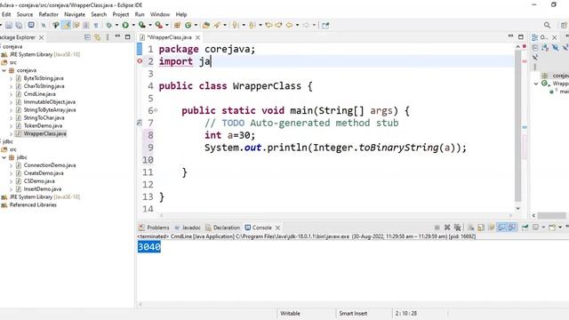Click the Run External Tools icon
569x320 pixels.
click(x=159, y=25)
